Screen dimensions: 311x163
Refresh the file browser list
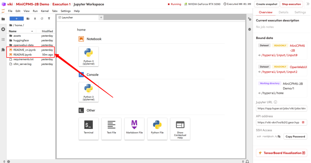(x=42, y=19)
